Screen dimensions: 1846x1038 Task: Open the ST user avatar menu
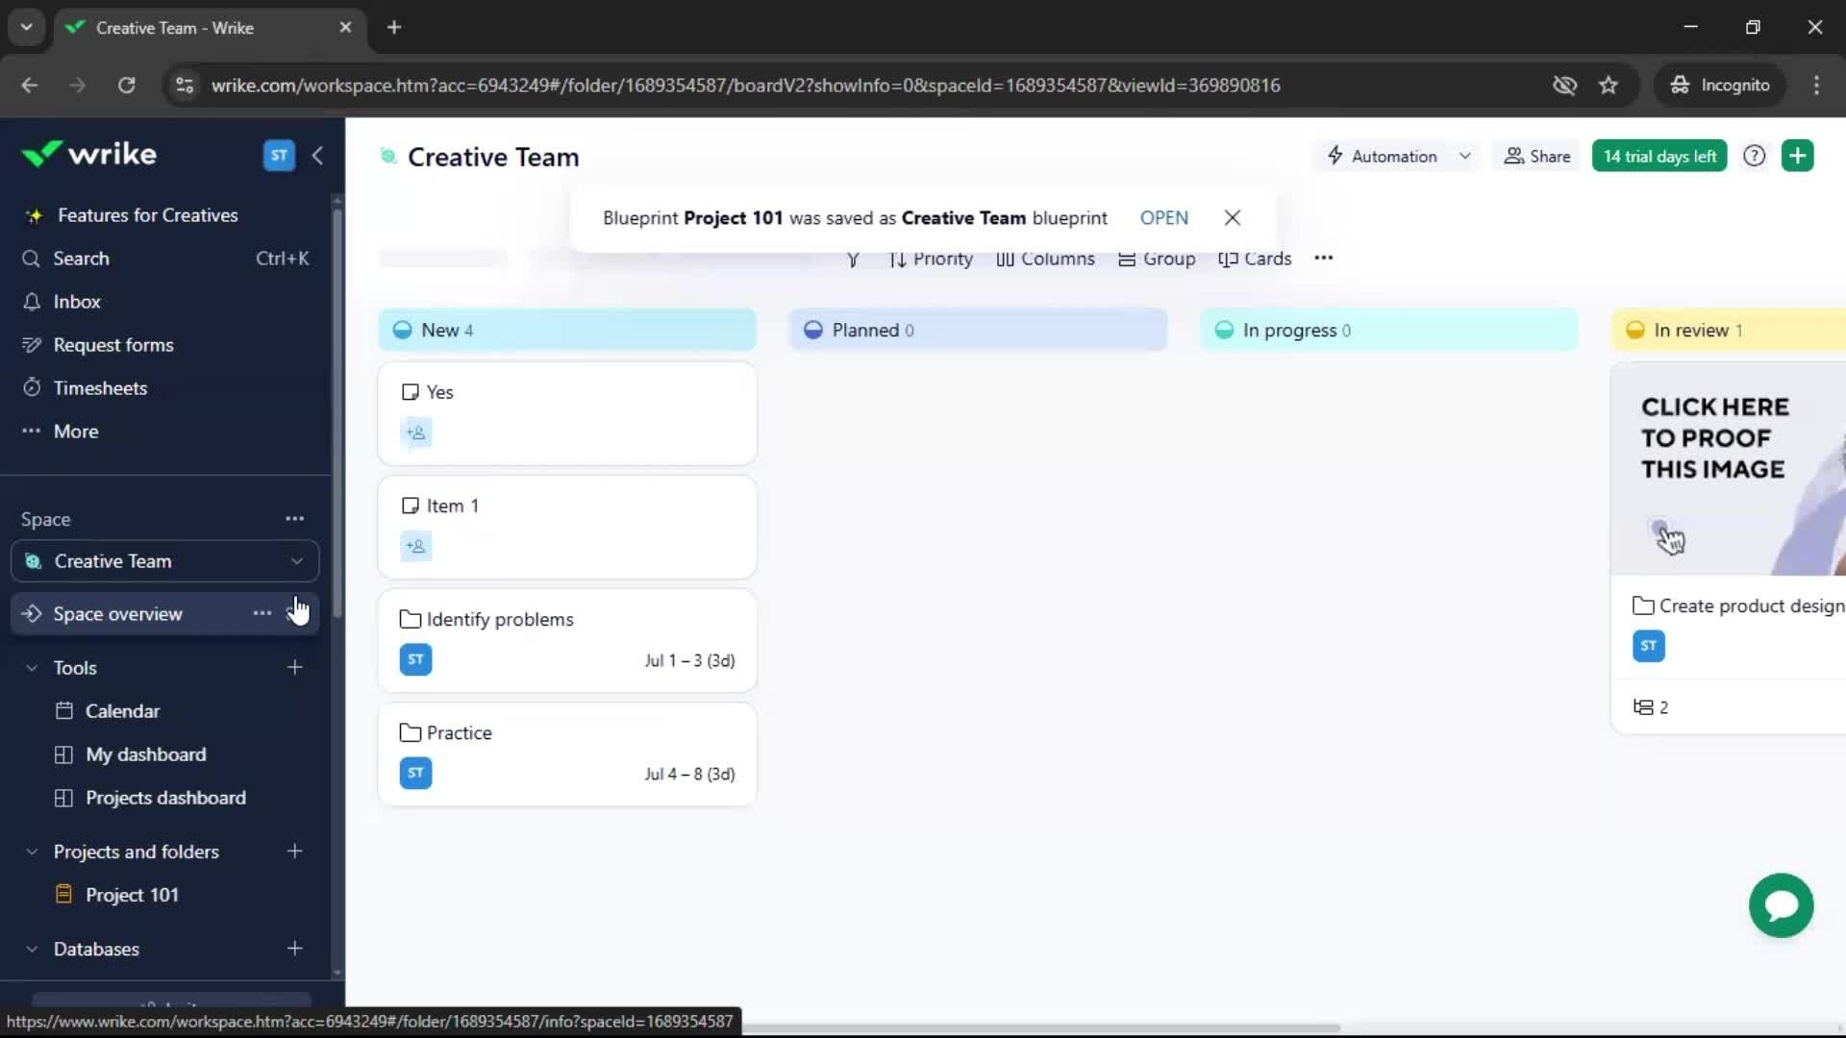point(279,155)
